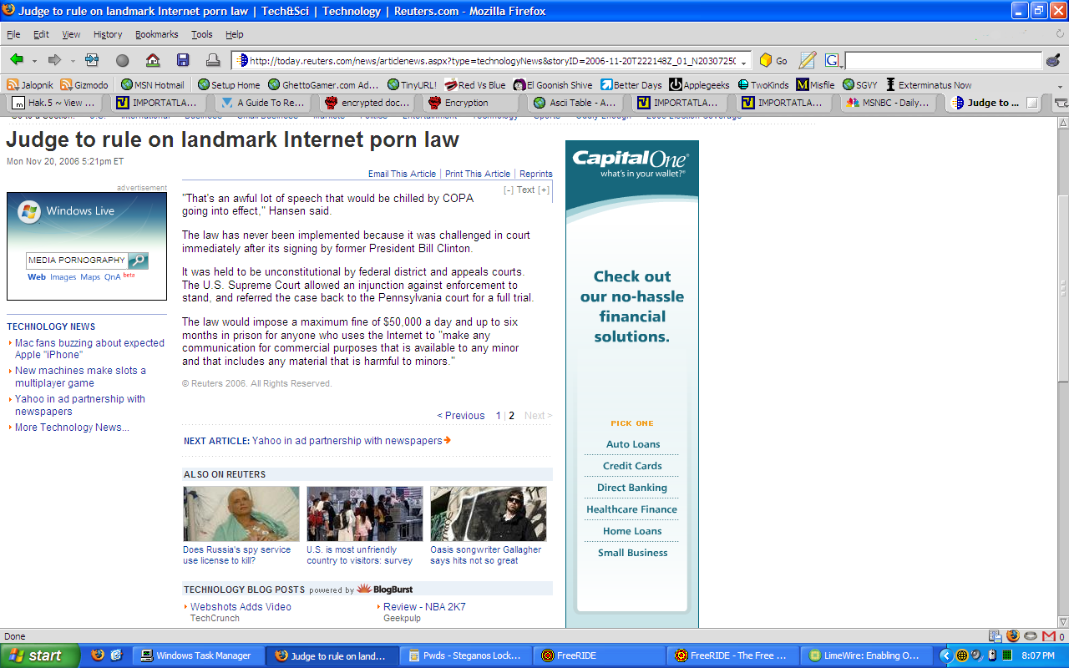Go to the Previous page link
Image resolution: width=1069 pixels, height=668 pixels.
[x=461, y=416]
